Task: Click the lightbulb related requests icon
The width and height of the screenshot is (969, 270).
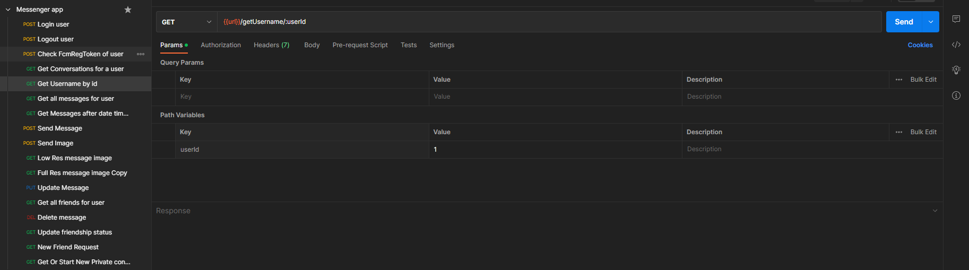Action: click(x=956, y=70)
